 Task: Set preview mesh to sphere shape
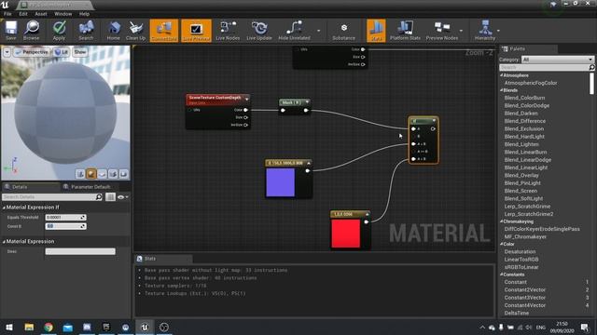[x=91, y=174]
